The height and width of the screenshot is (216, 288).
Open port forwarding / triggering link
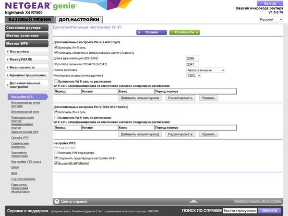click(22, 122)
